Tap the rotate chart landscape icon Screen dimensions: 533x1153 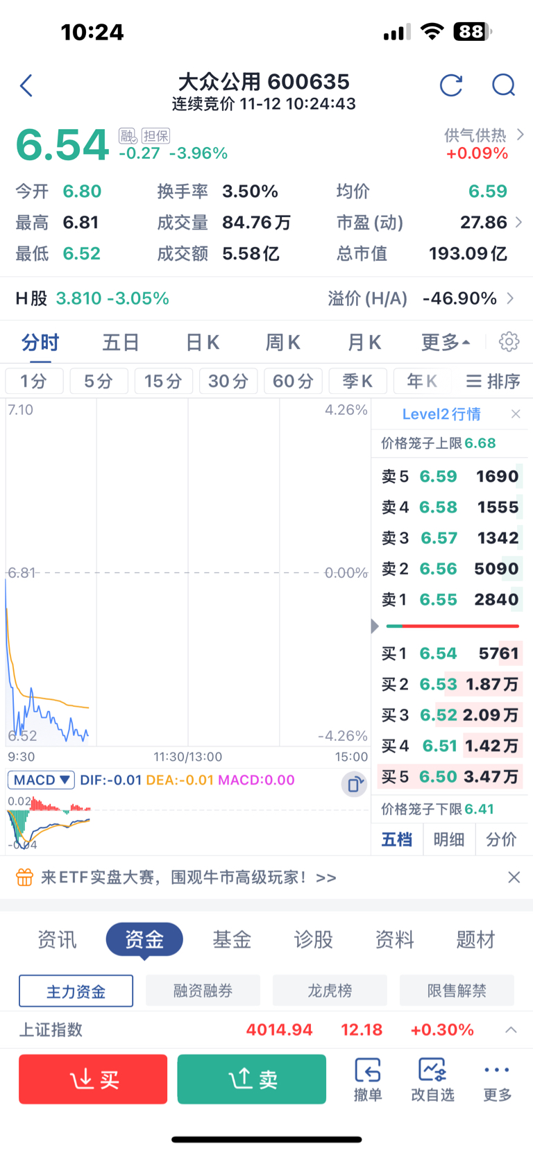pos(354,784)
